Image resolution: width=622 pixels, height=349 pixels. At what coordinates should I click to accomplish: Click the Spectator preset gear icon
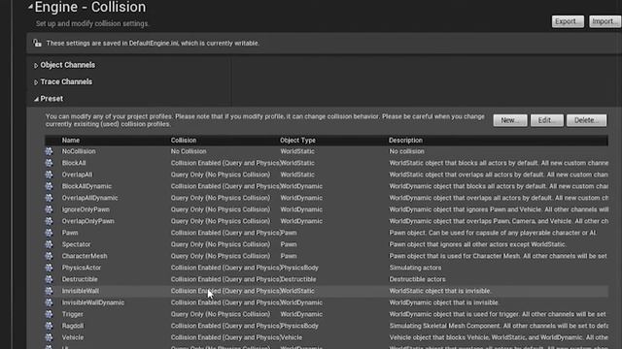pyautogui.click(x=49, y=244)
